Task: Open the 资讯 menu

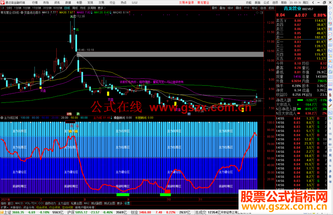Action: tap(57, 2)
